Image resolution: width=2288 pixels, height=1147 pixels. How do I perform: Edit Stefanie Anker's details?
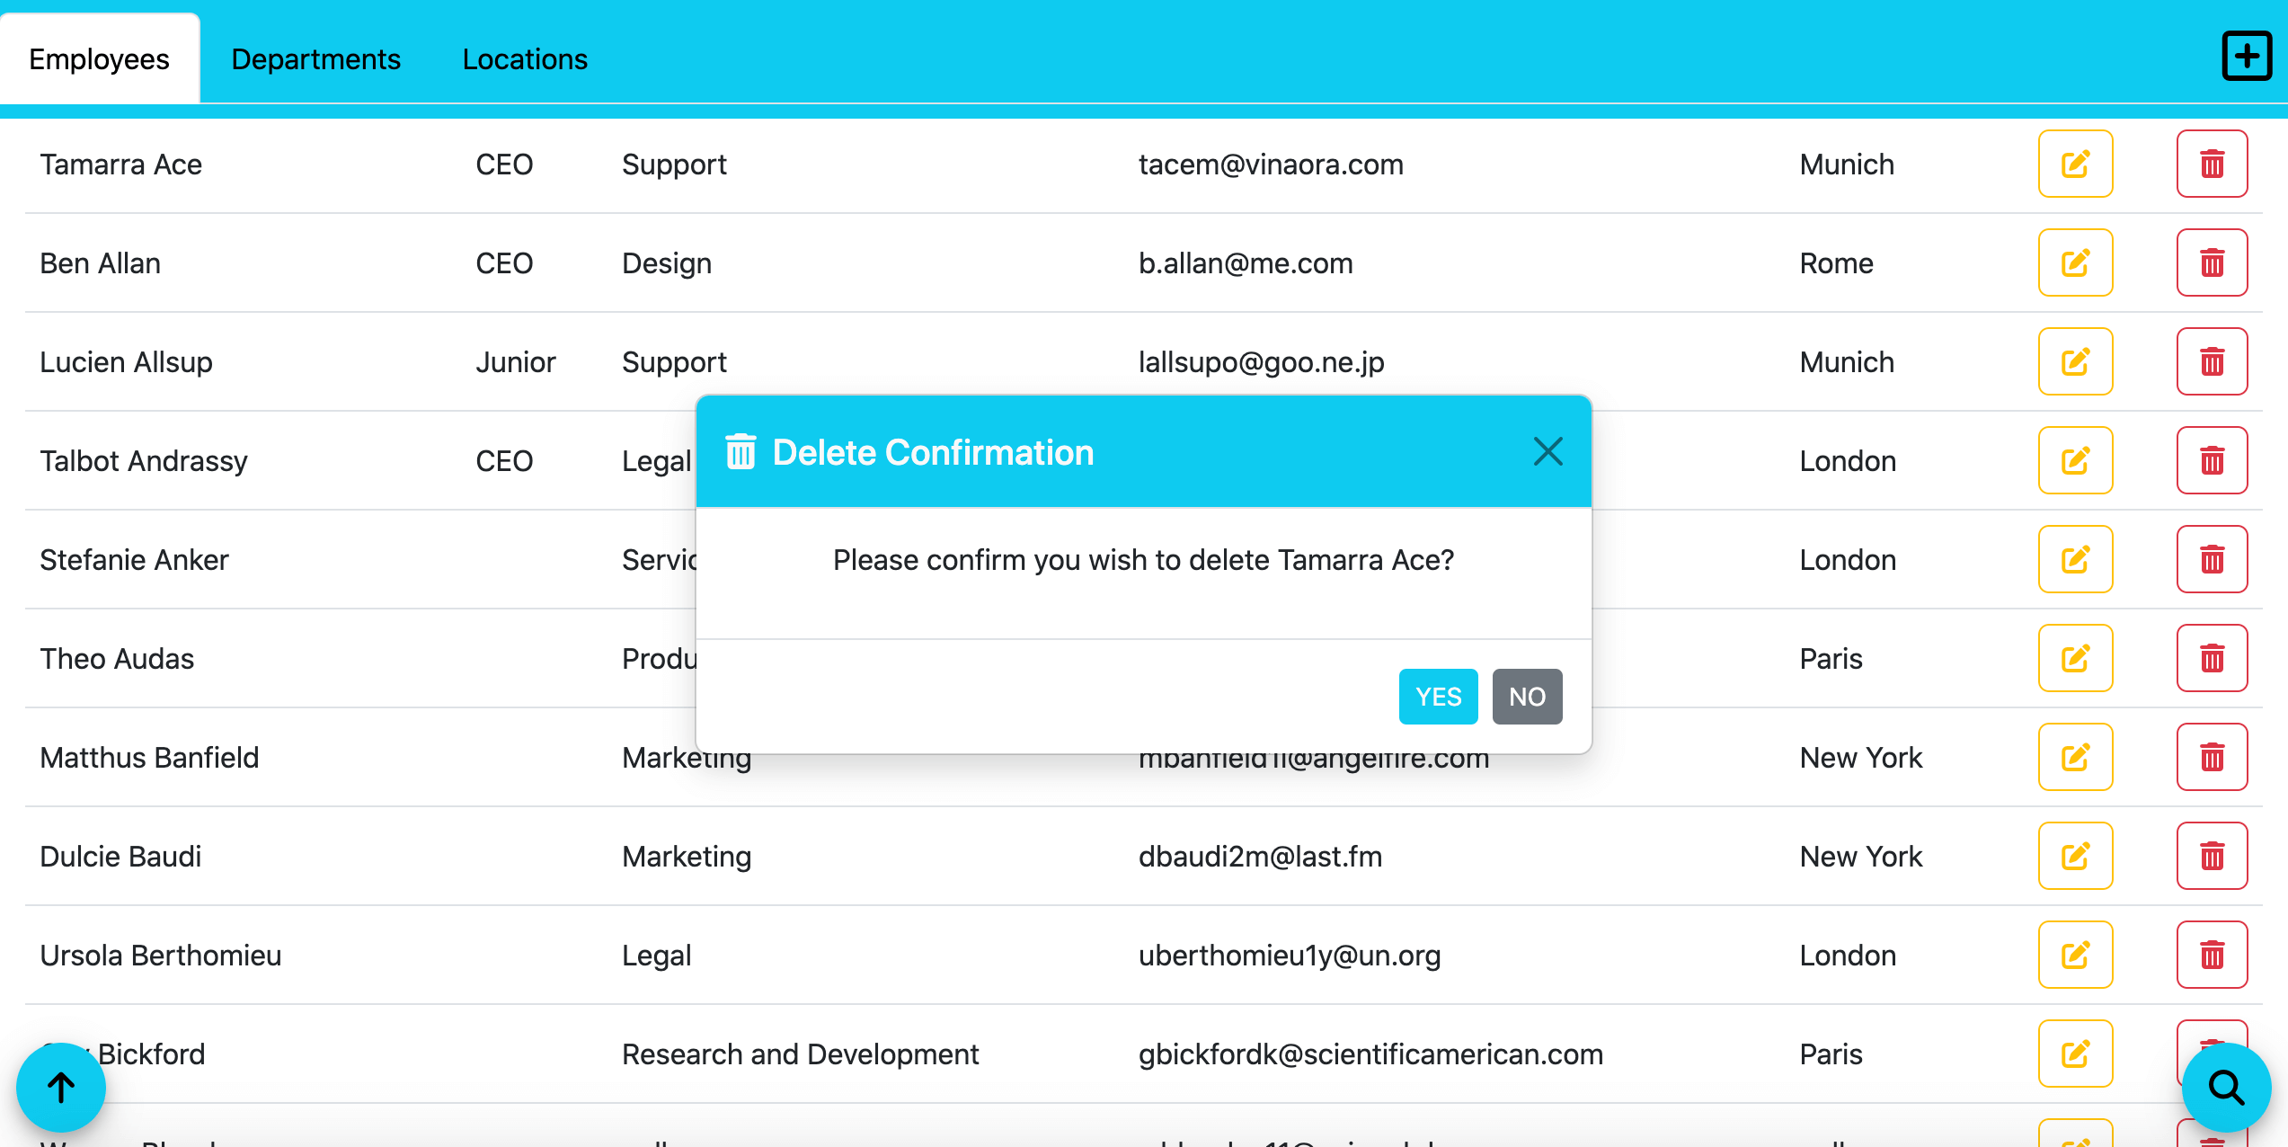tap(2074, 560)
